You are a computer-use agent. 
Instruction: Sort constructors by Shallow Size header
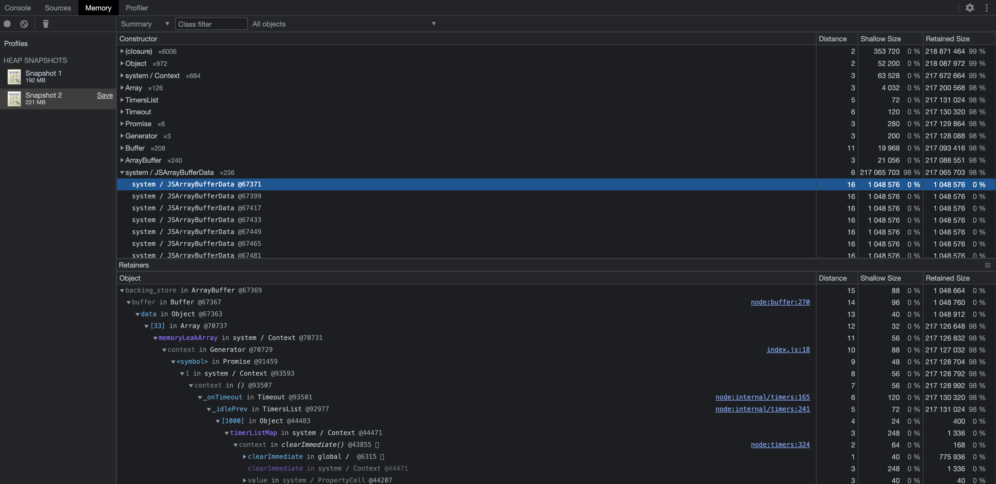[x=890, y=39]
